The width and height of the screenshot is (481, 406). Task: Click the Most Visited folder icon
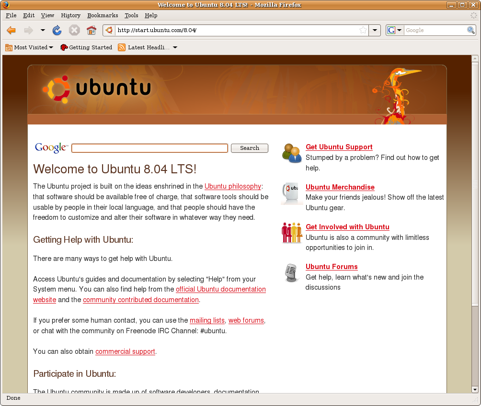(9, 47)
